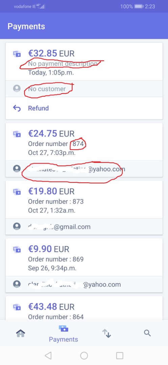Tap the Payments tab in bottom bar
The width and height of the screenshot is (168, 365).
coord(63,334)
